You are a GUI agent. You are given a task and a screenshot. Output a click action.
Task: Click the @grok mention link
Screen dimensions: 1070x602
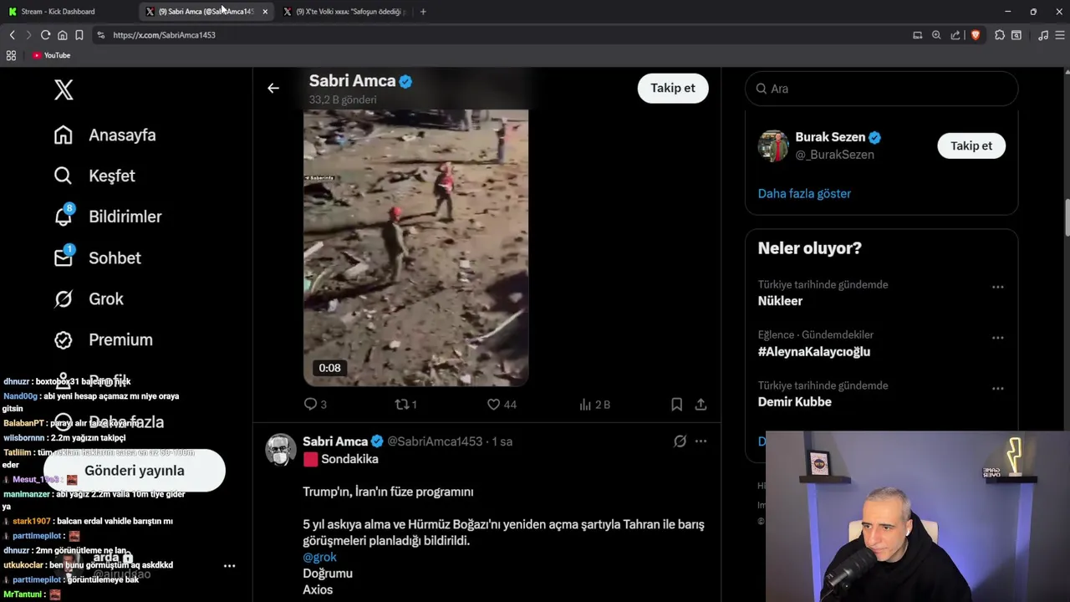tap(319, 557)
